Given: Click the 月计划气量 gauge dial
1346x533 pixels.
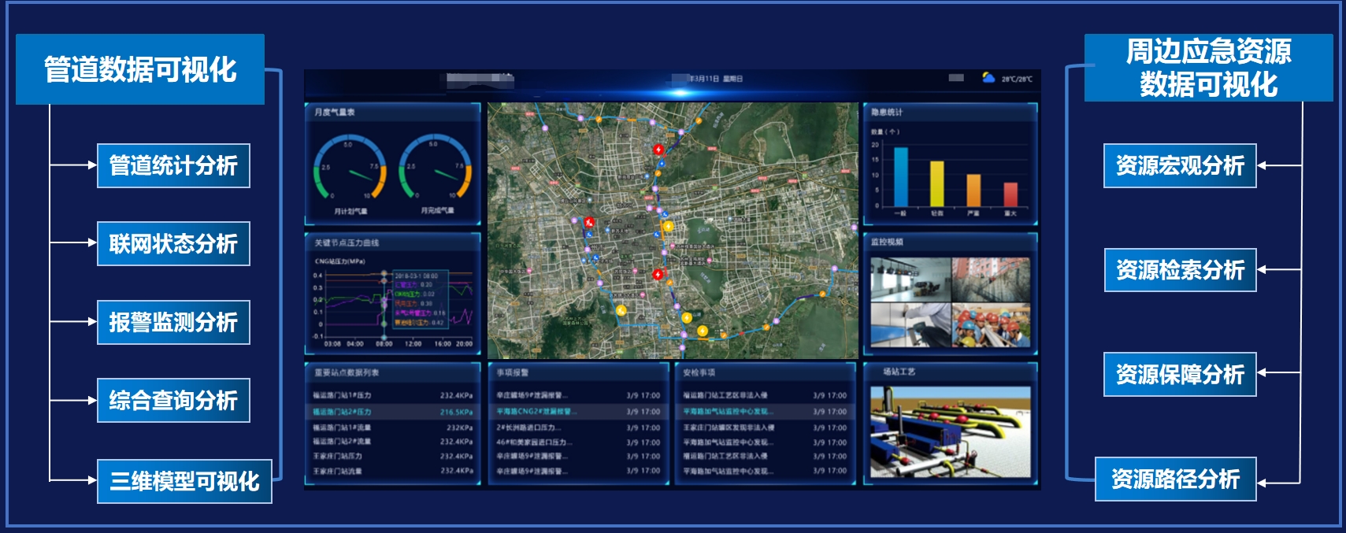Looking at the screenshot, I should click(x=350, y=168).
